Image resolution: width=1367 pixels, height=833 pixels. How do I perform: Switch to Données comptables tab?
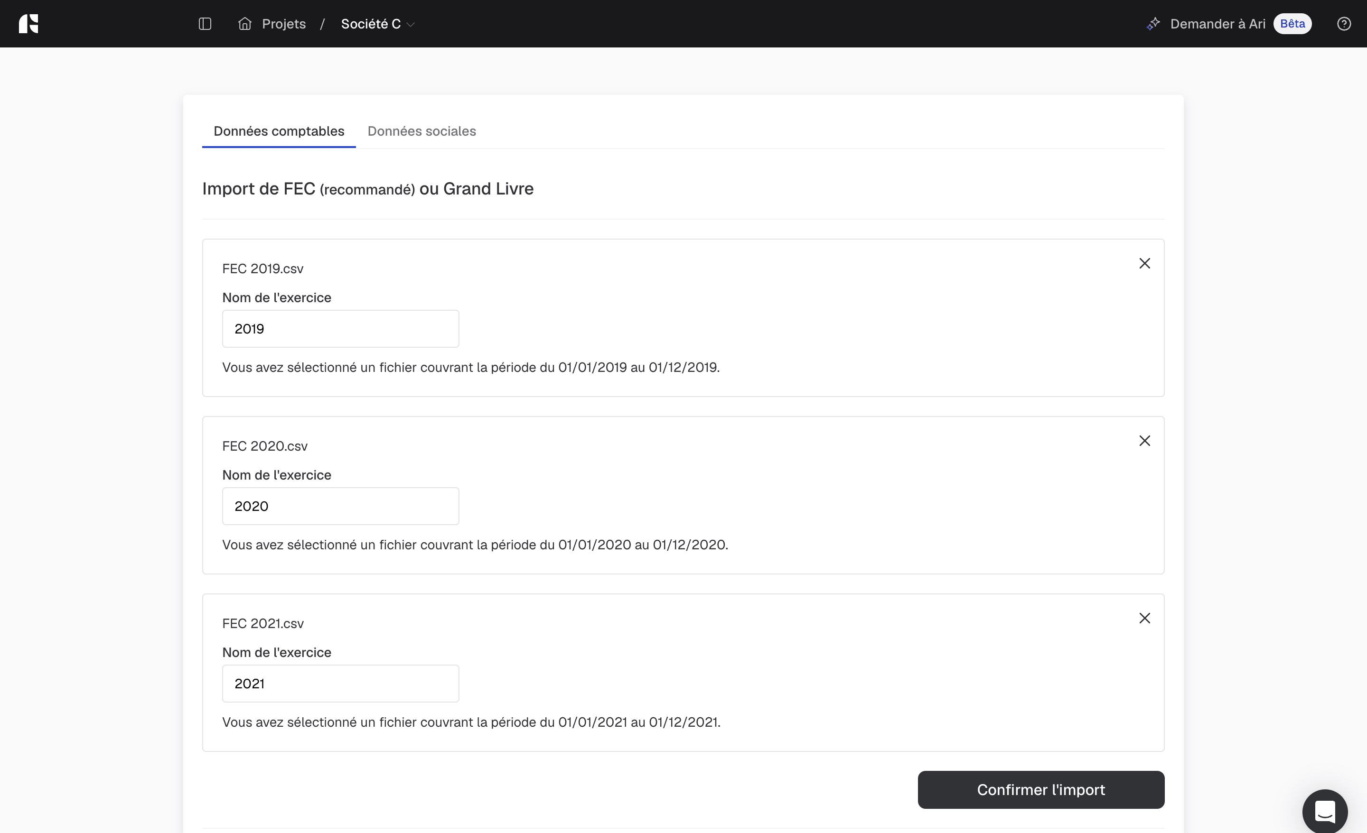click(x=279, y=131)
